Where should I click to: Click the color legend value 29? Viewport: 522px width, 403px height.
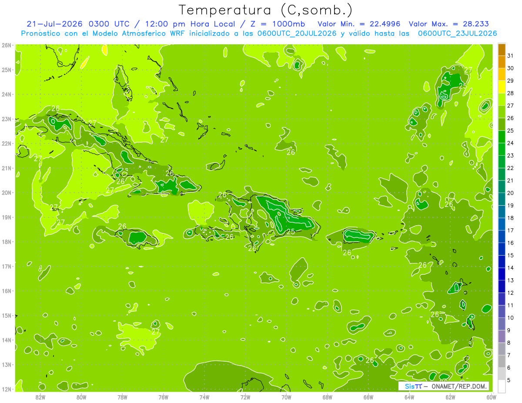tap(511, 81)
